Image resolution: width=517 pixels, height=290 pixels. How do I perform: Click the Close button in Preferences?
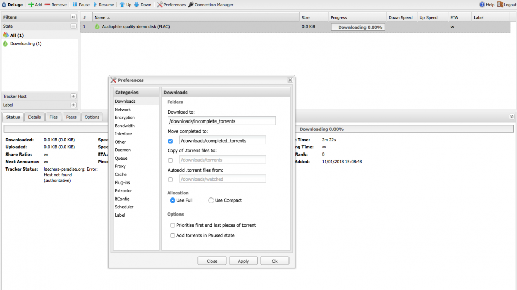212,261
